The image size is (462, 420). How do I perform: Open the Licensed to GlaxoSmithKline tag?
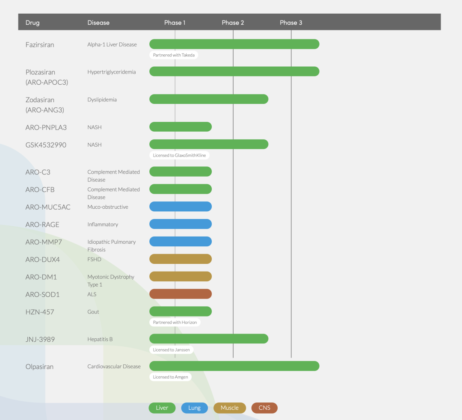(x=179, y=155)
